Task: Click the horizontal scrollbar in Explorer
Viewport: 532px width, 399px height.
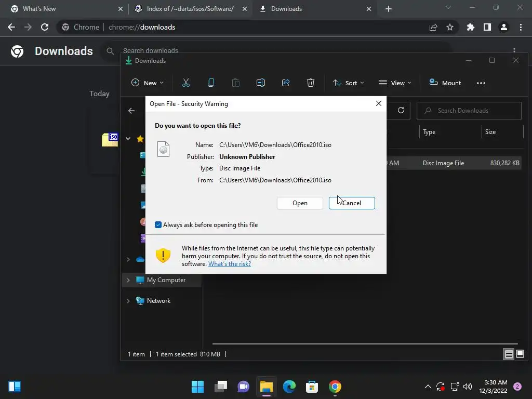Action: 365,344
